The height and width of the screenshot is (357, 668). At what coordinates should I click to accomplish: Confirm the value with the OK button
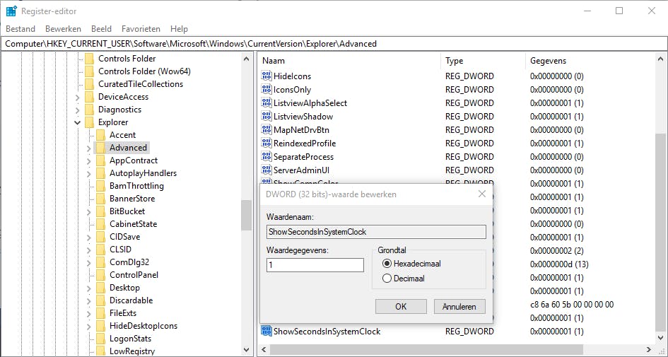(x=401, y=307)
